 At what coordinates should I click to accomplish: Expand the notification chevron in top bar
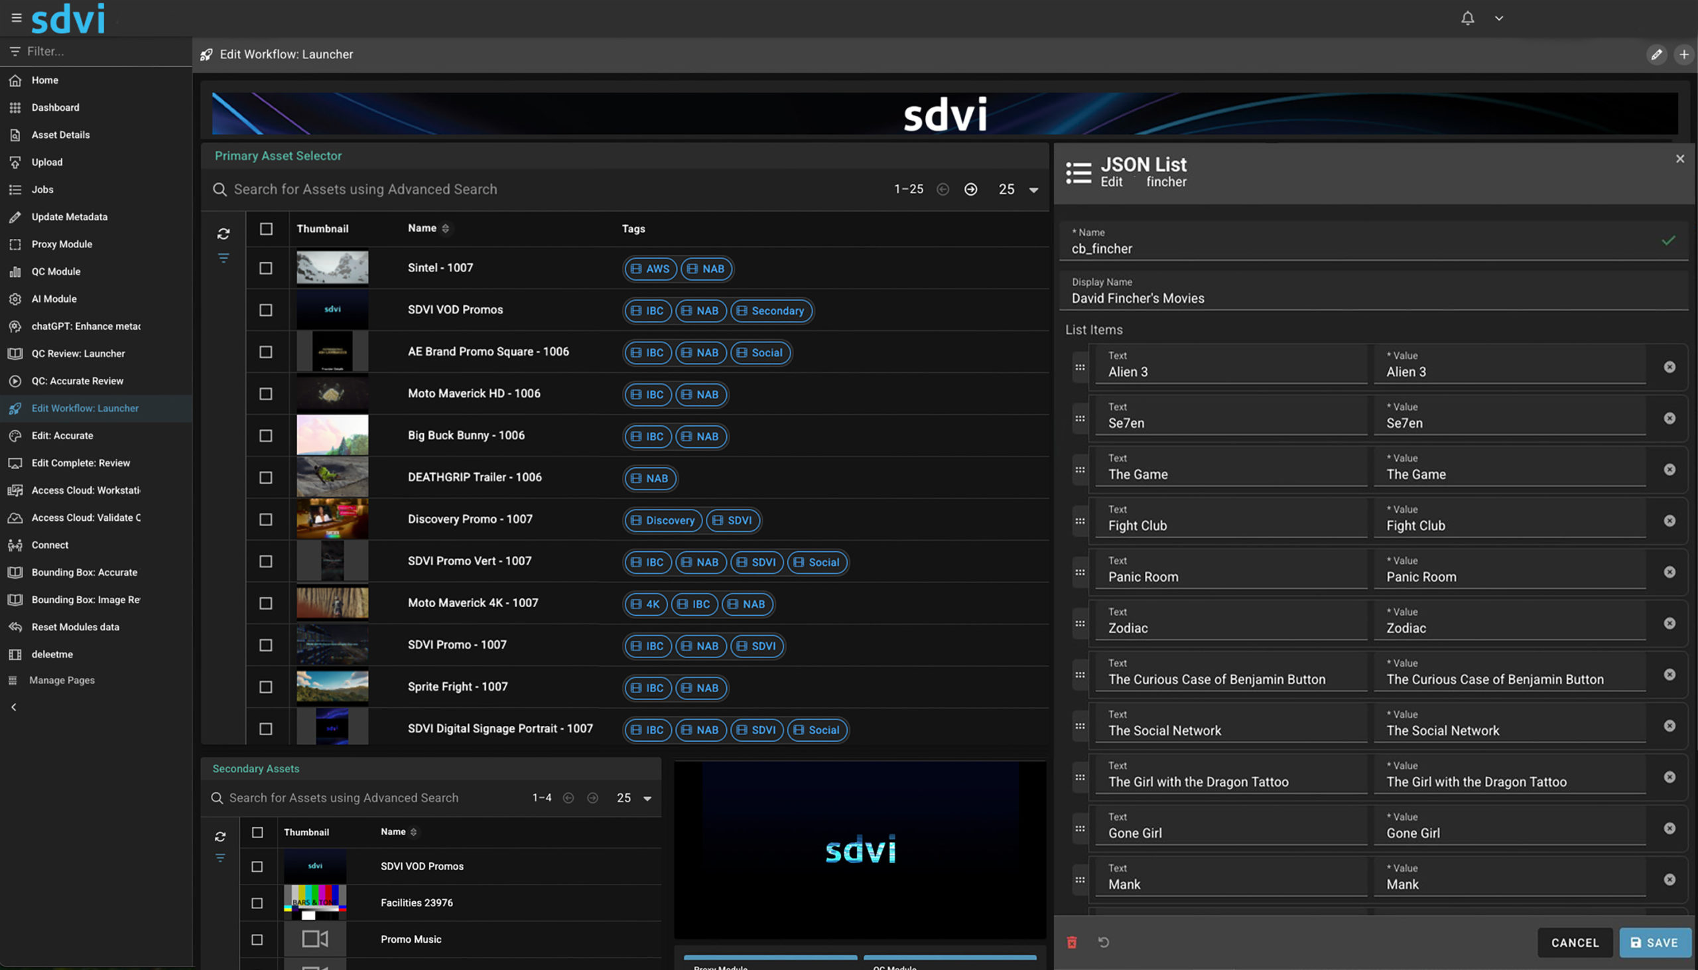click(1499, 18)
